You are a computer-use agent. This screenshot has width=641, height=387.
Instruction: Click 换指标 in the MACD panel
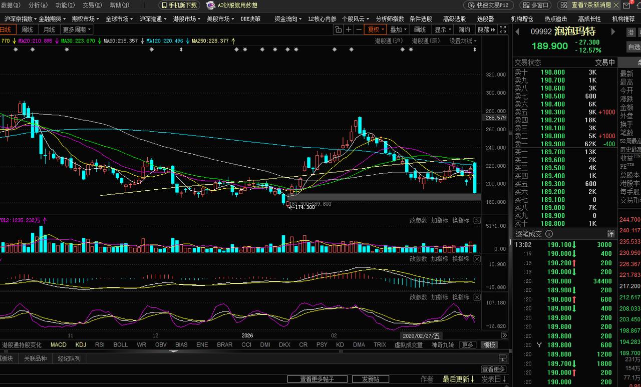click(461, 259)
